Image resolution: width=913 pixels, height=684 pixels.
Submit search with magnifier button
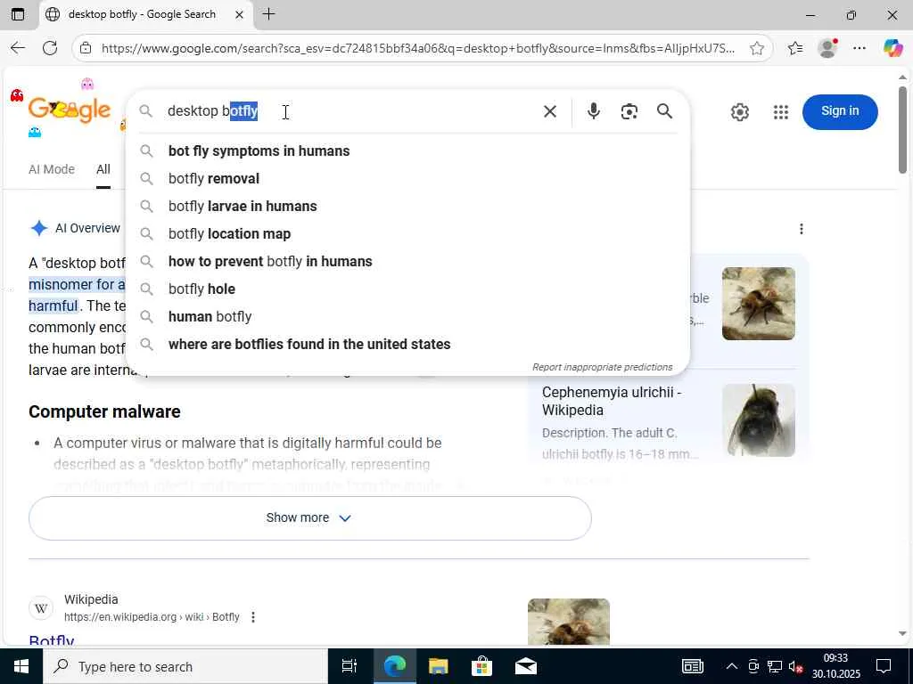click(x=664, y=111)
